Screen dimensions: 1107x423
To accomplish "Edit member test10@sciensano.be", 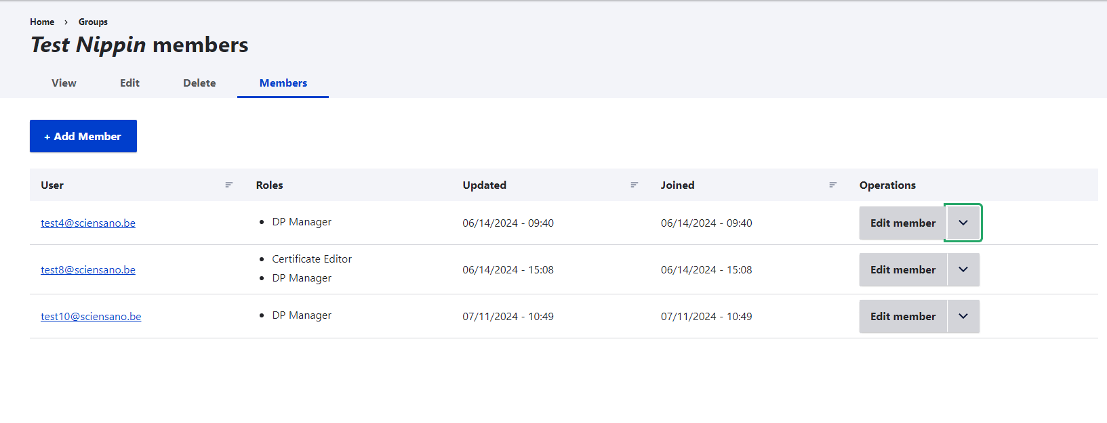I will coord(902,316).
